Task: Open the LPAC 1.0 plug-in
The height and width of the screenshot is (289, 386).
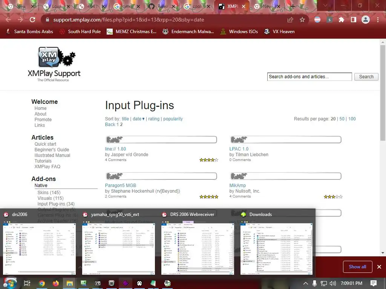Action: (x=239, y=149)
